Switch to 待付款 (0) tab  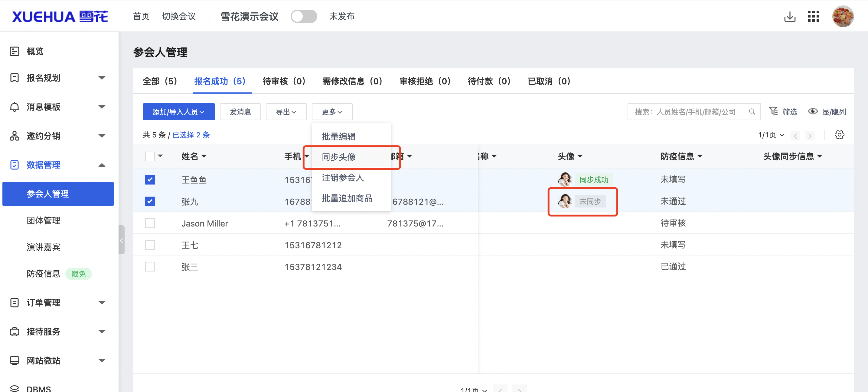(489, 81)
